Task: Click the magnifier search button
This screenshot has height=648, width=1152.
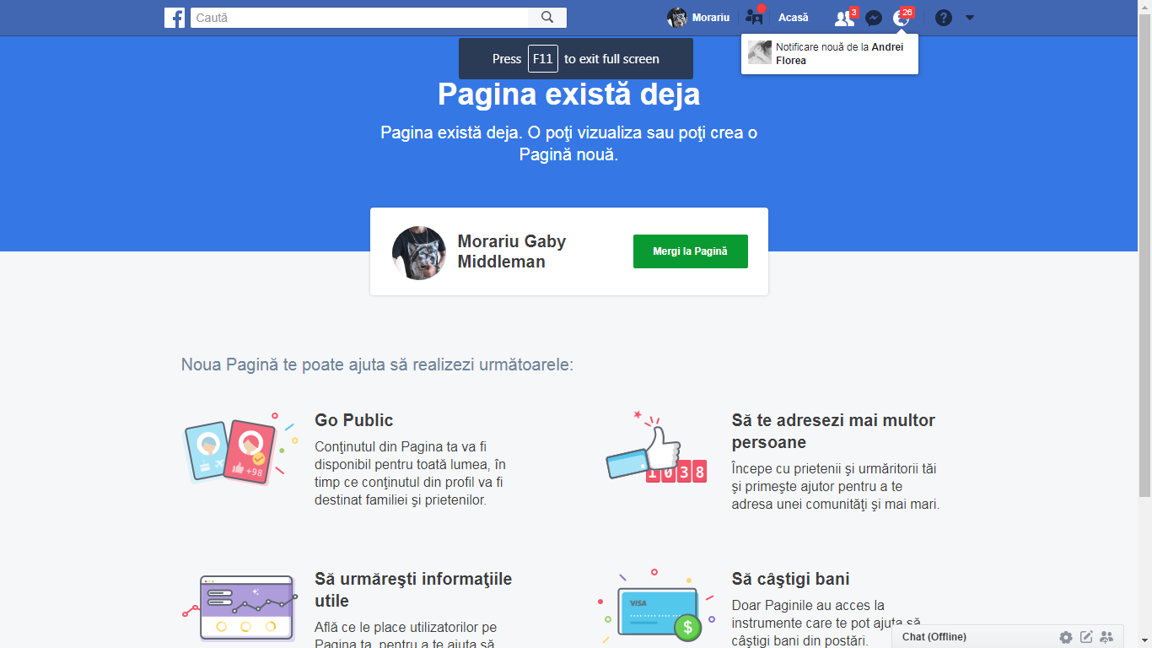Action: [547, 18]
